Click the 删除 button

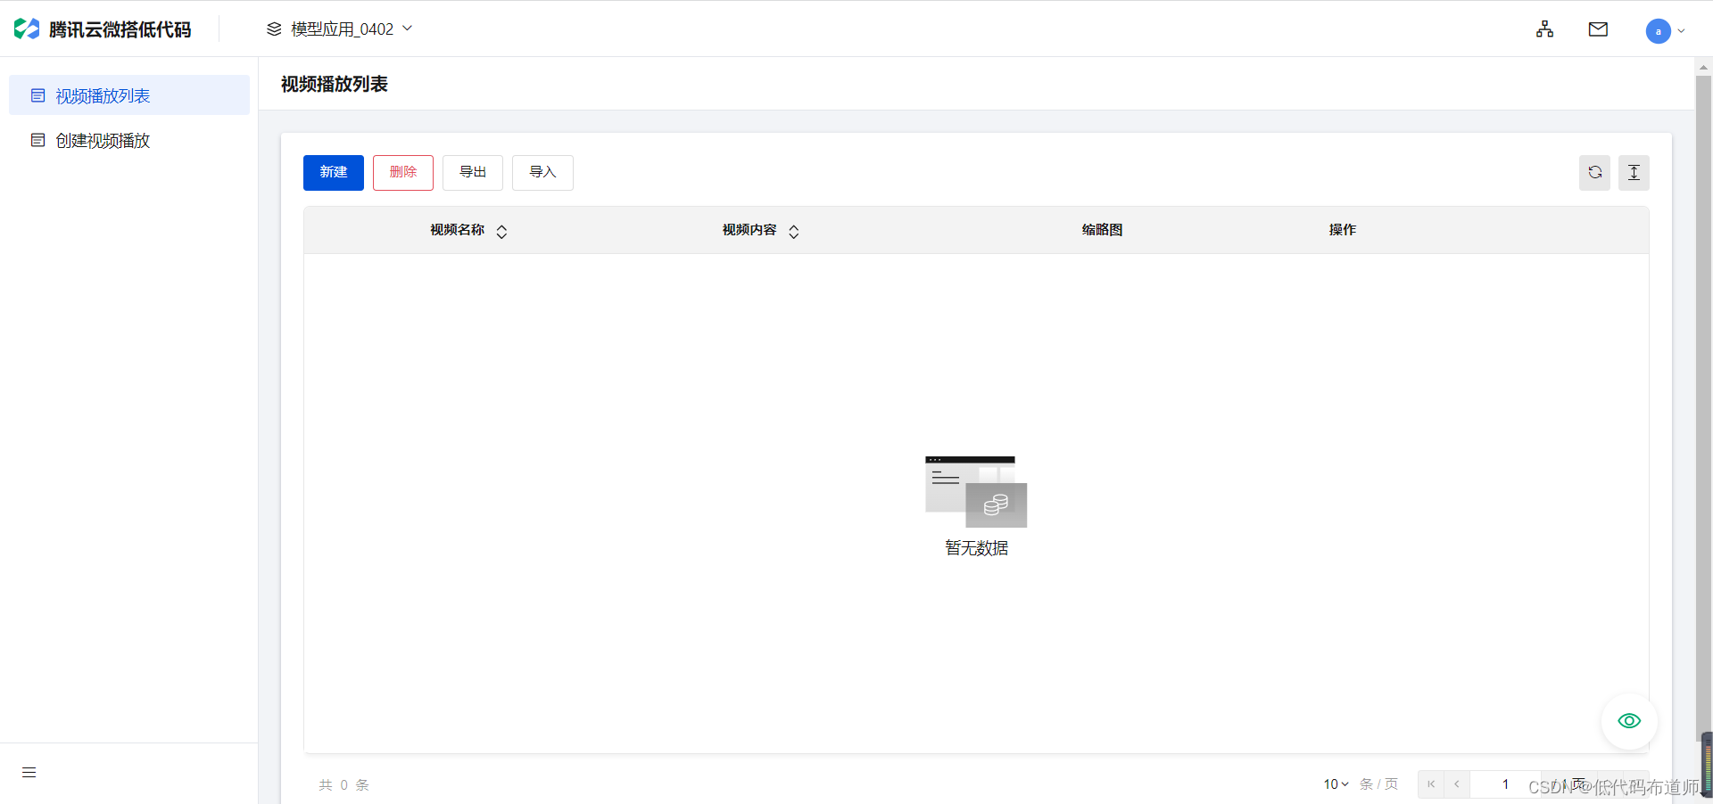coord(403,173)
